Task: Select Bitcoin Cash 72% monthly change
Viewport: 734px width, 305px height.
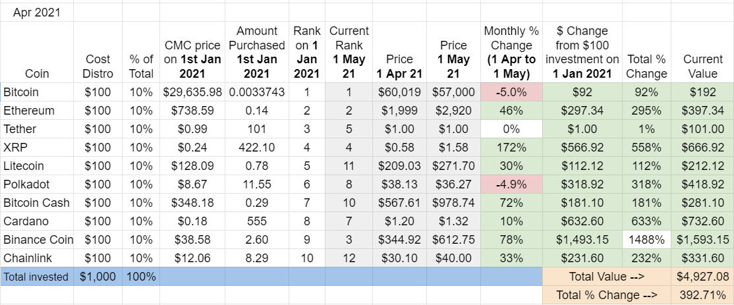Action: pos(512,203)
